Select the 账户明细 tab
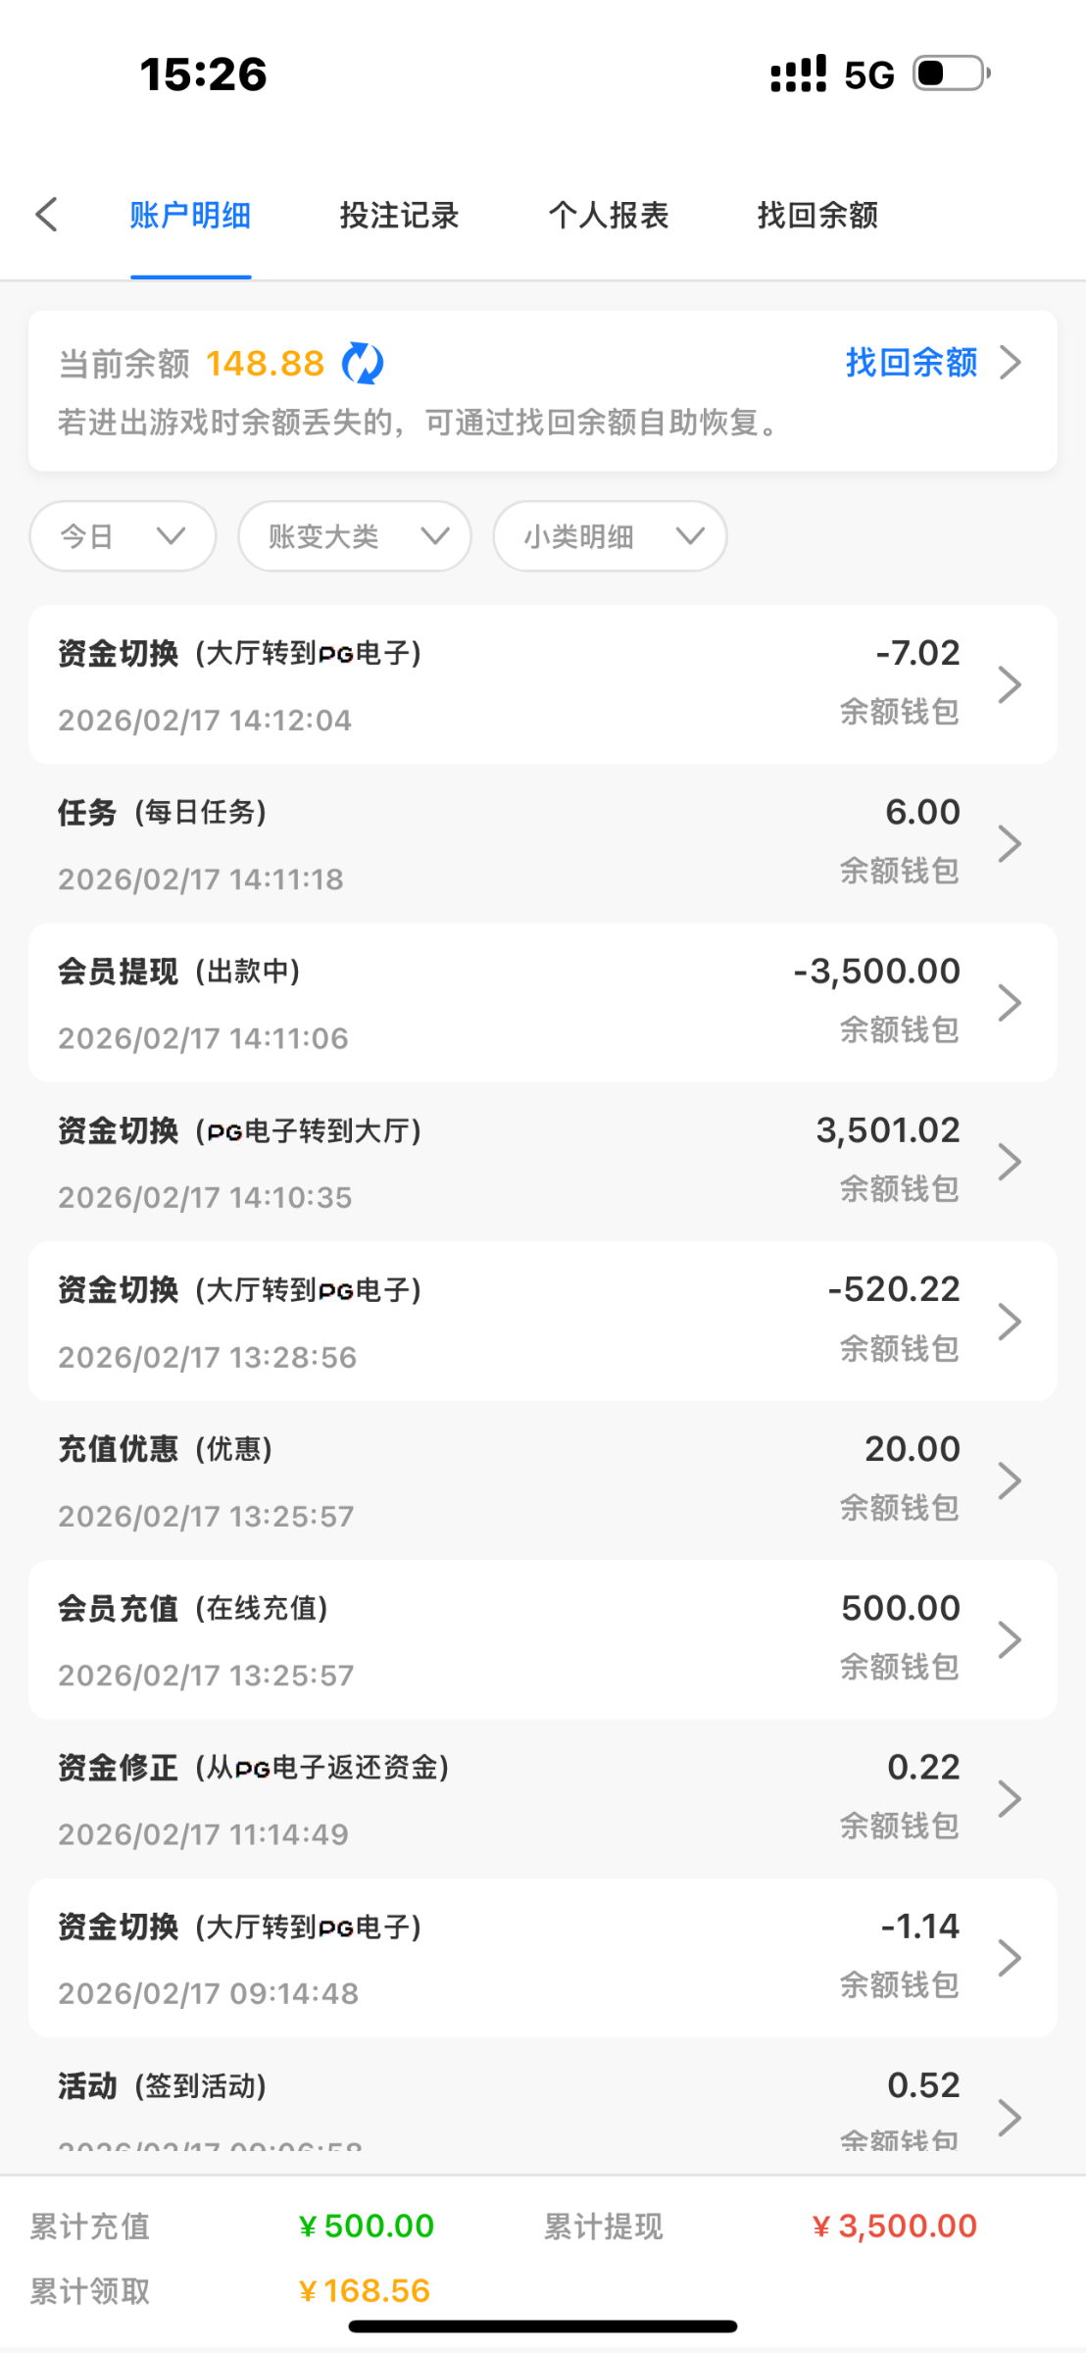1086x2353 pixels. click(x=190, y=215)
